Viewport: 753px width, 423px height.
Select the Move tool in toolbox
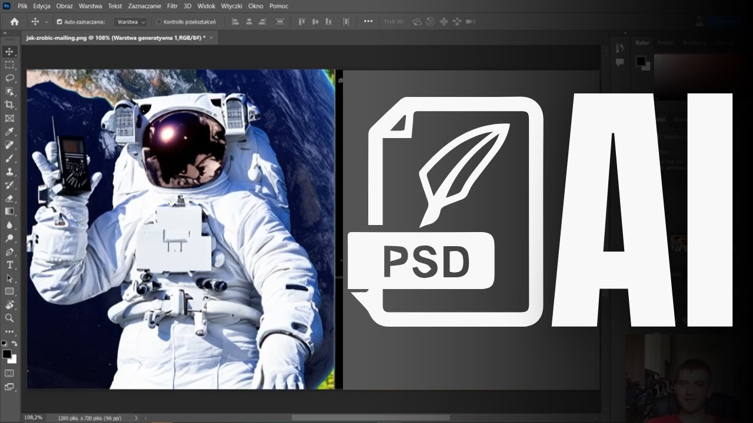point(9,52)
